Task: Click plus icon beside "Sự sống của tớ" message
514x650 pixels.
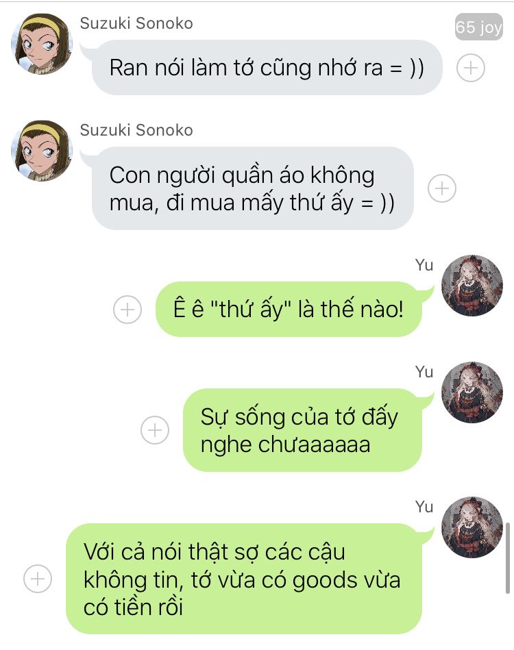Action: [155, 430]
